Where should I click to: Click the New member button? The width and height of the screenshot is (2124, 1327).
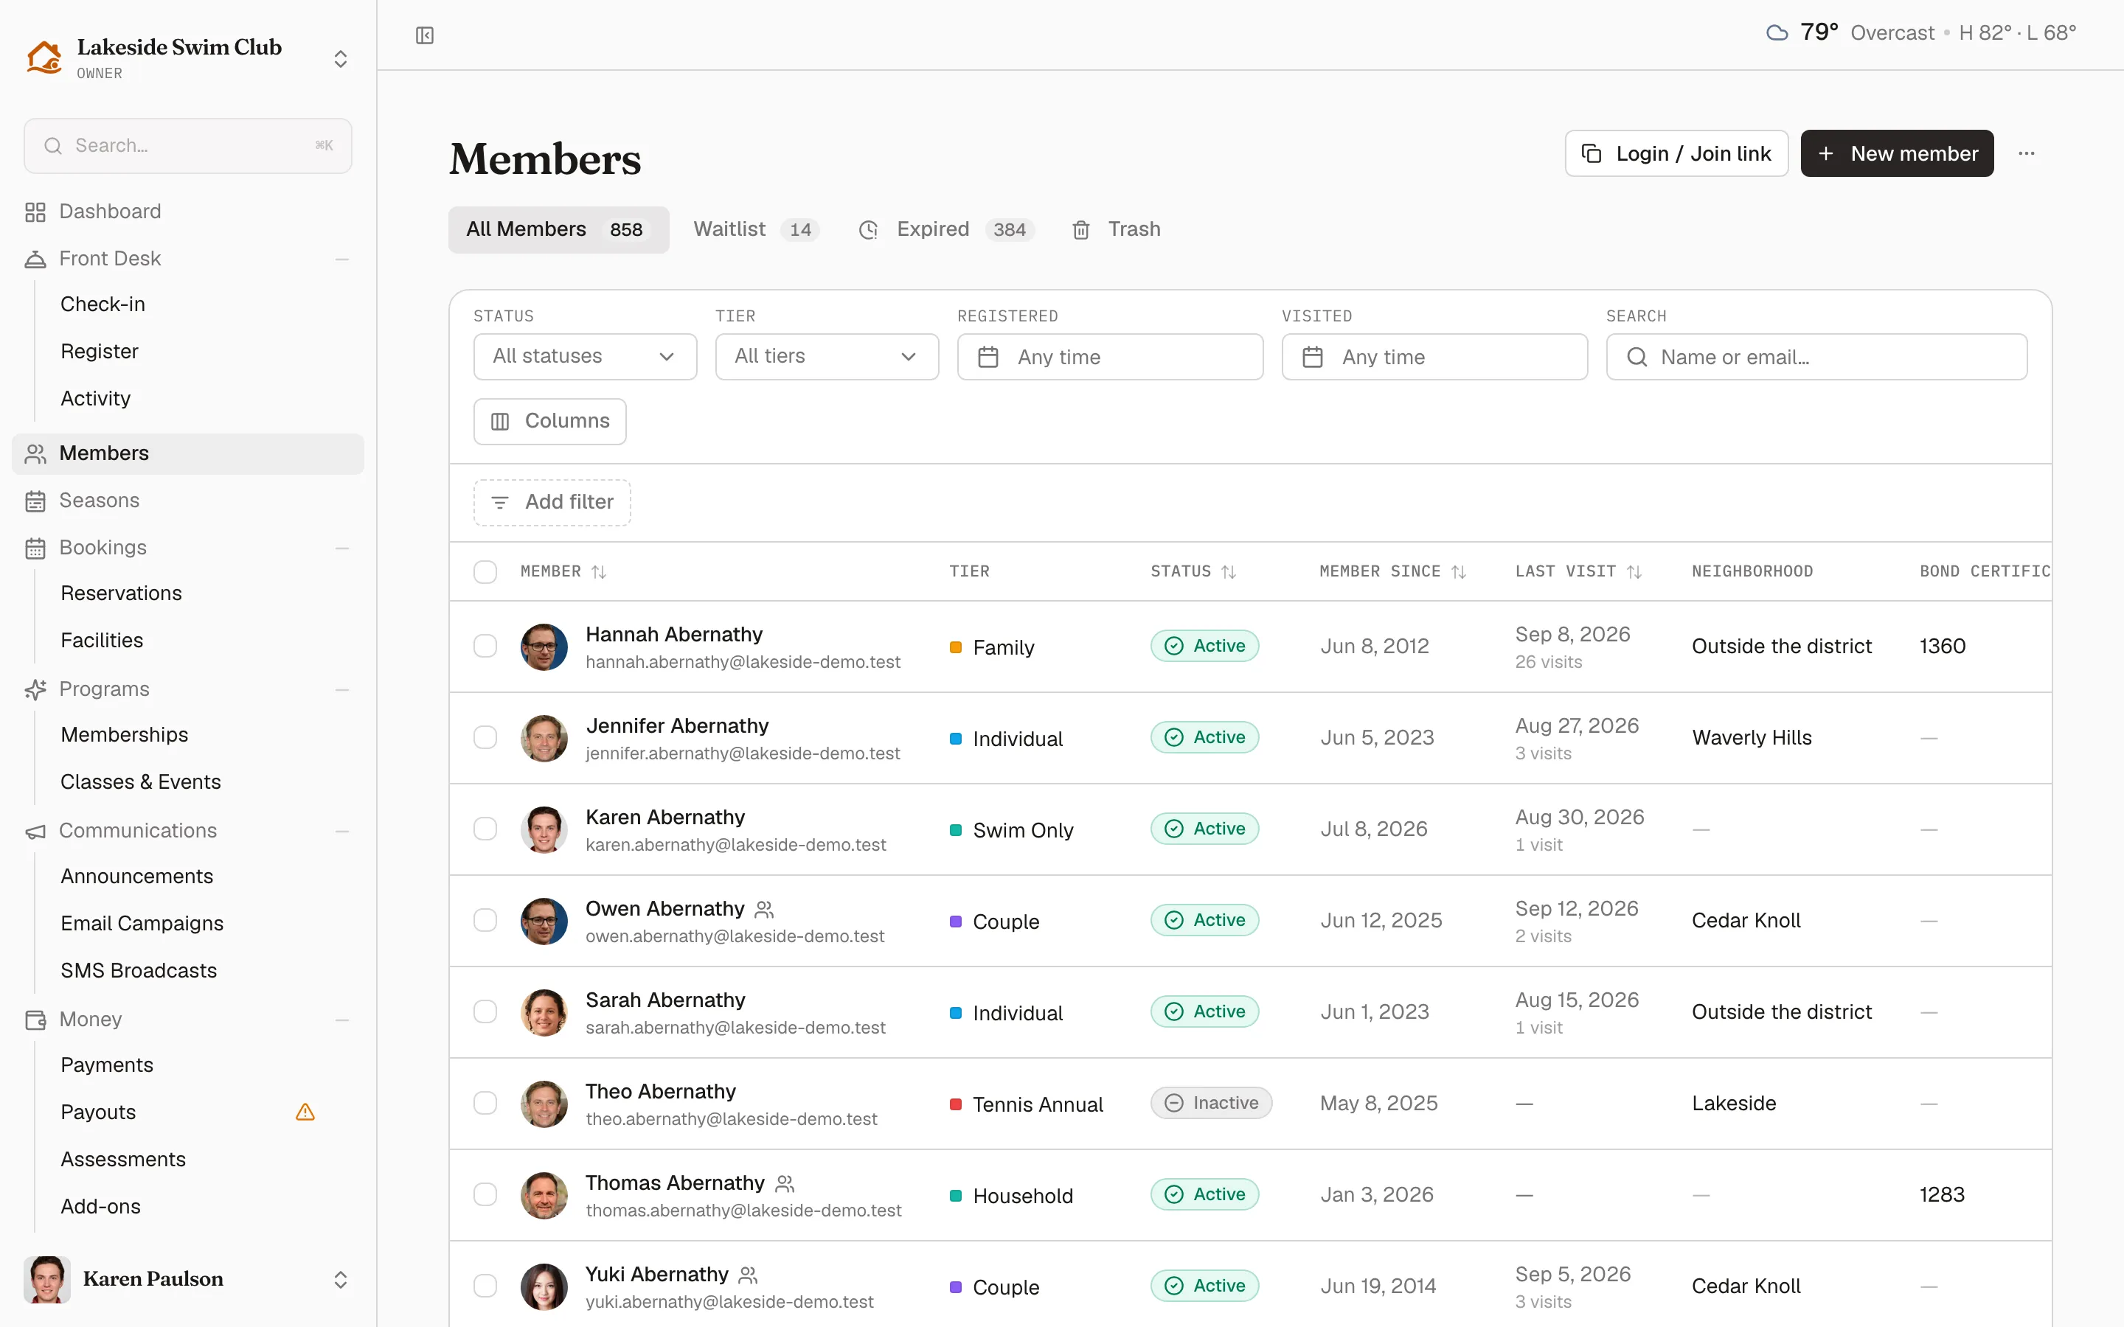(1897, 153)
